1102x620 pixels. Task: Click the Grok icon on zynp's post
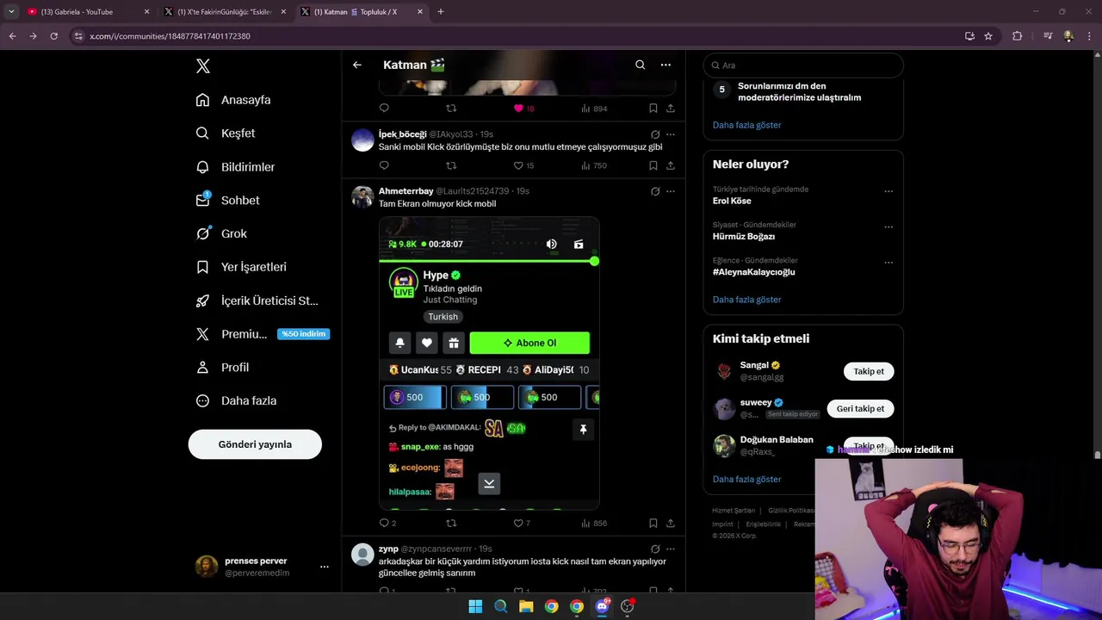pos(655,549)
